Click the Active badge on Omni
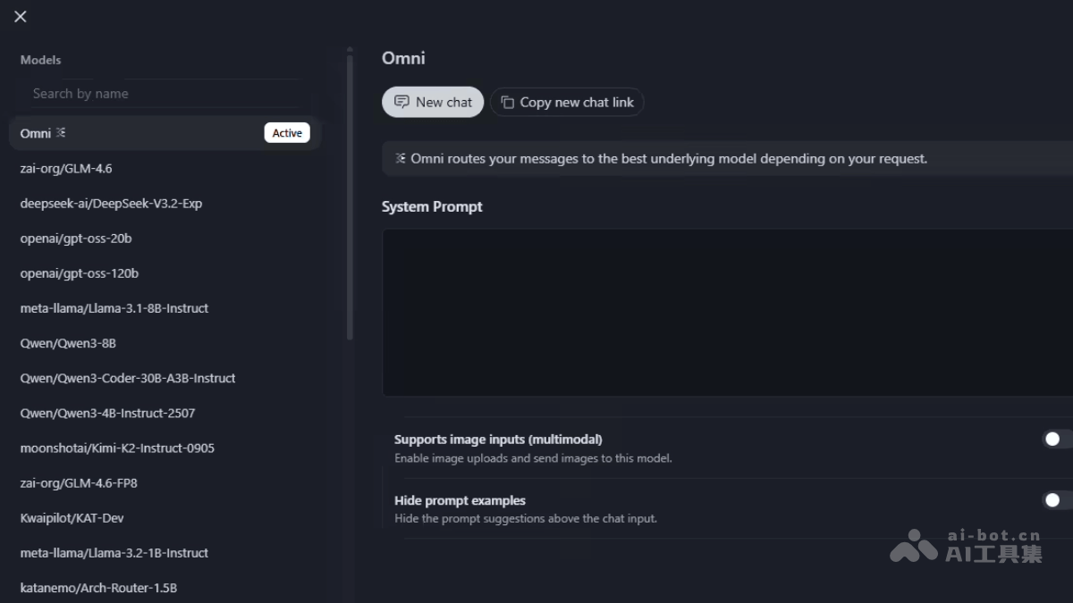 point(286,132)
